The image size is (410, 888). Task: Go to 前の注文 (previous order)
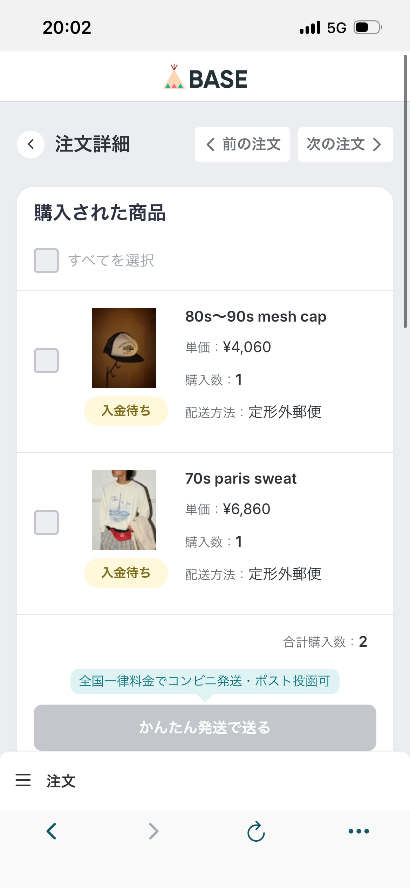pos(242,144)
